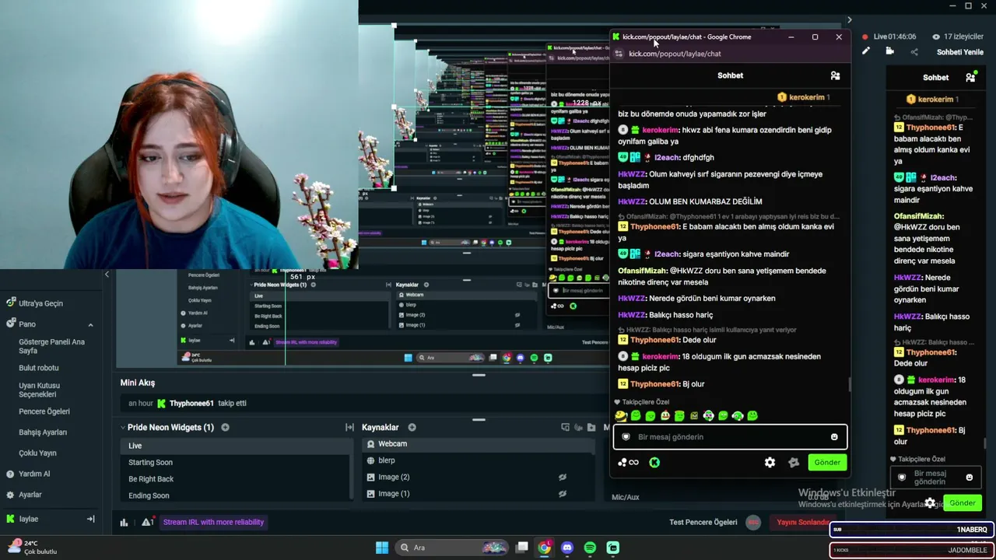996x560 pixels.
Task: Open the alert notifications warning icon
Action: pos(147,522)
